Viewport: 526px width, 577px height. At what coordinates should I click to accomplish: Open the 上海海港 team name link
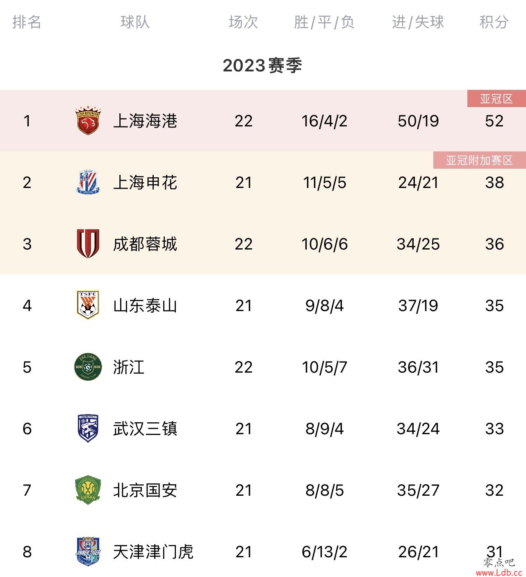[x=145, y=121]
